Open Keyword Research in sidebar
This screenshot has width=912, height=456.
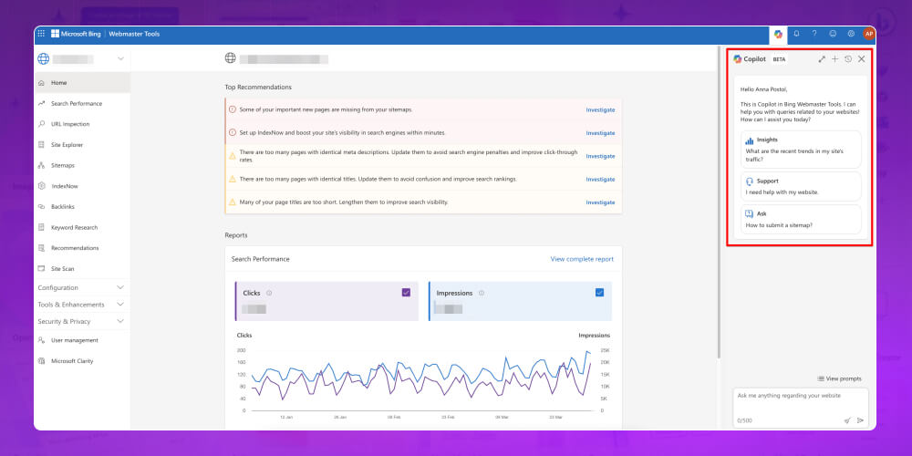[82, 227]
